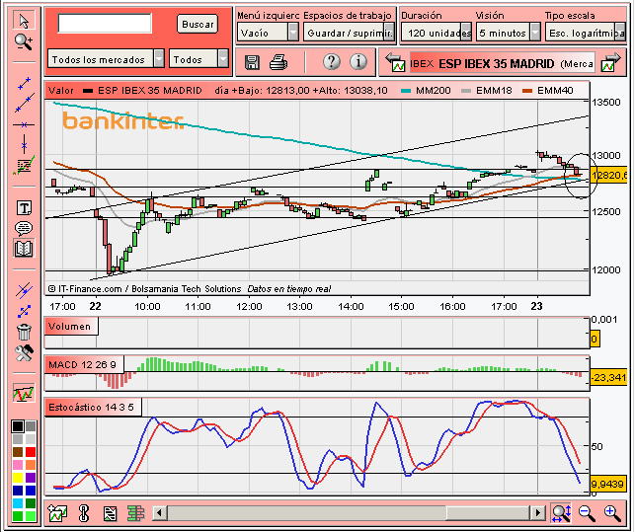Open the book help icon

24,249
